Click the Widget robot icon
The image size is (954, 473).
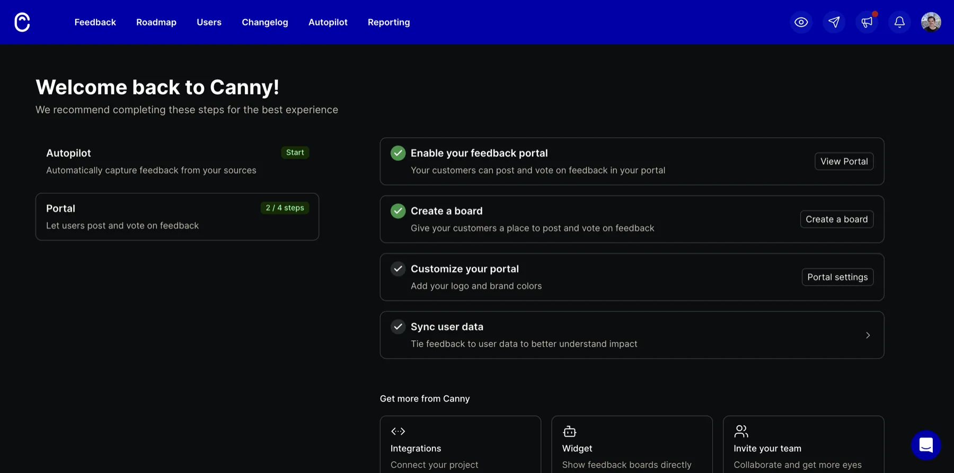569,431
